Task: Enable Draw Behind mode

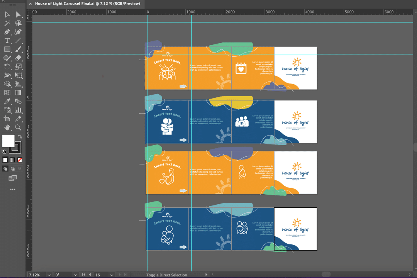Action: click(x=13, y=169)
